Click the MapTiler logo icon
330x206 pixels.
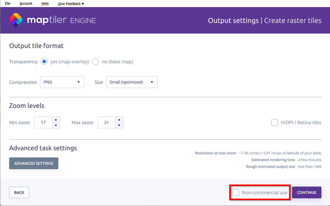pyautogui.click(x=16, y=20)
